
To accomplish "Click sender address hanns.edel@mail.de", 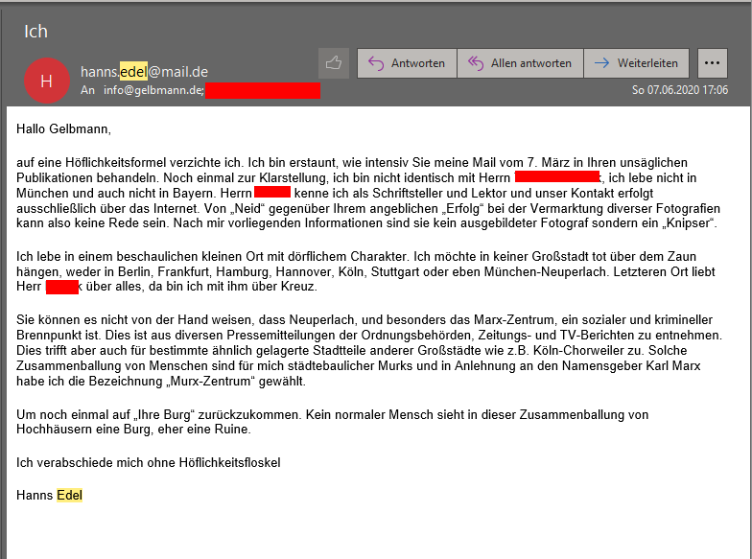I will click(144, 72).
